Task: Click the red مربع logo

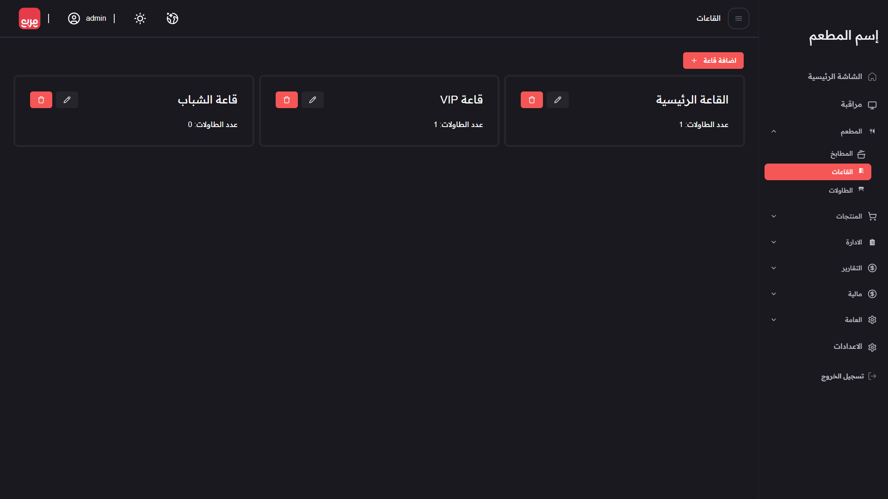Action: point(30,18)
